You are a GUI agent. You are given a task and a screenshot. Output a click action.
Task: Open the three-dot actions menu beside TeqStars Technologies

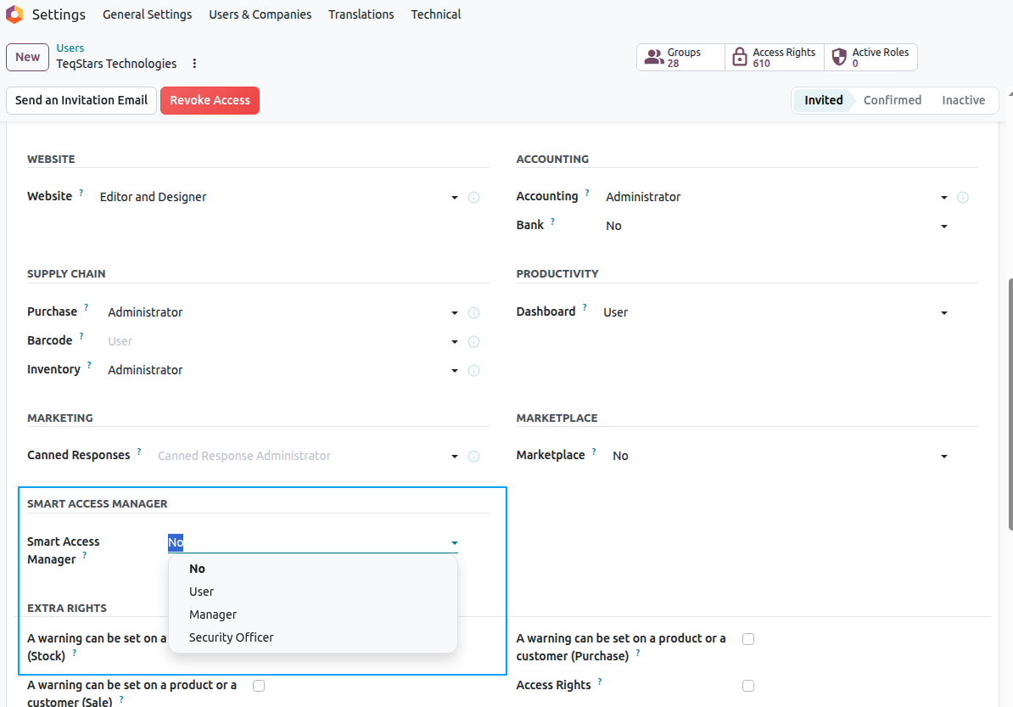tap(194, 64)
